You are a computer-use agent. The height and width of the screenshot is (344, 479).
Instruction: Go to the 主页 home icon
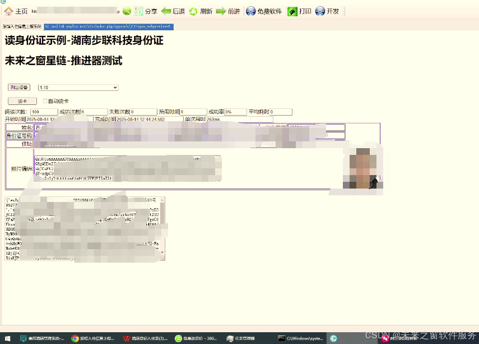(8, 11)
